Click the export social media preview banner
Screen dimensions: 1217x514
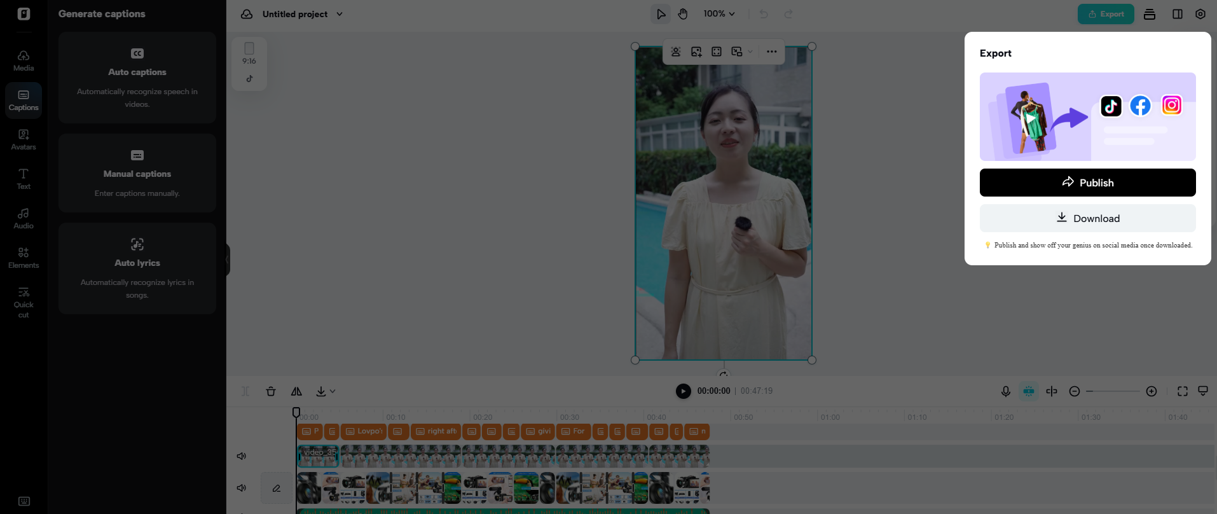tap(1088, 116)
